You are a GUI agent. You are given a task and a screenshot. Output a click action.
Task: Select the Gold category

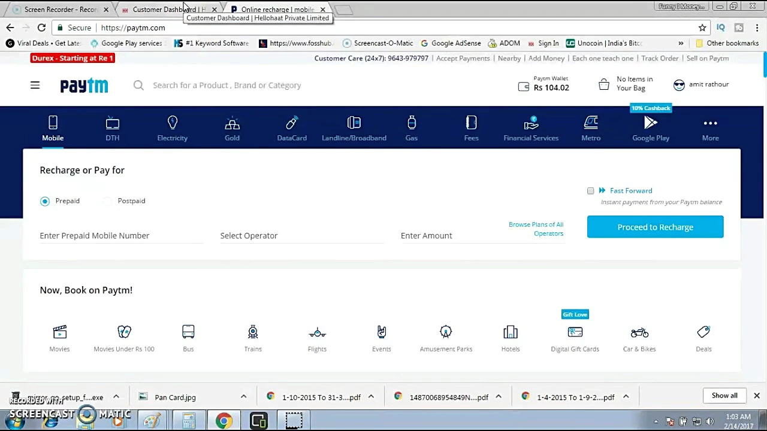coord(232,128)
